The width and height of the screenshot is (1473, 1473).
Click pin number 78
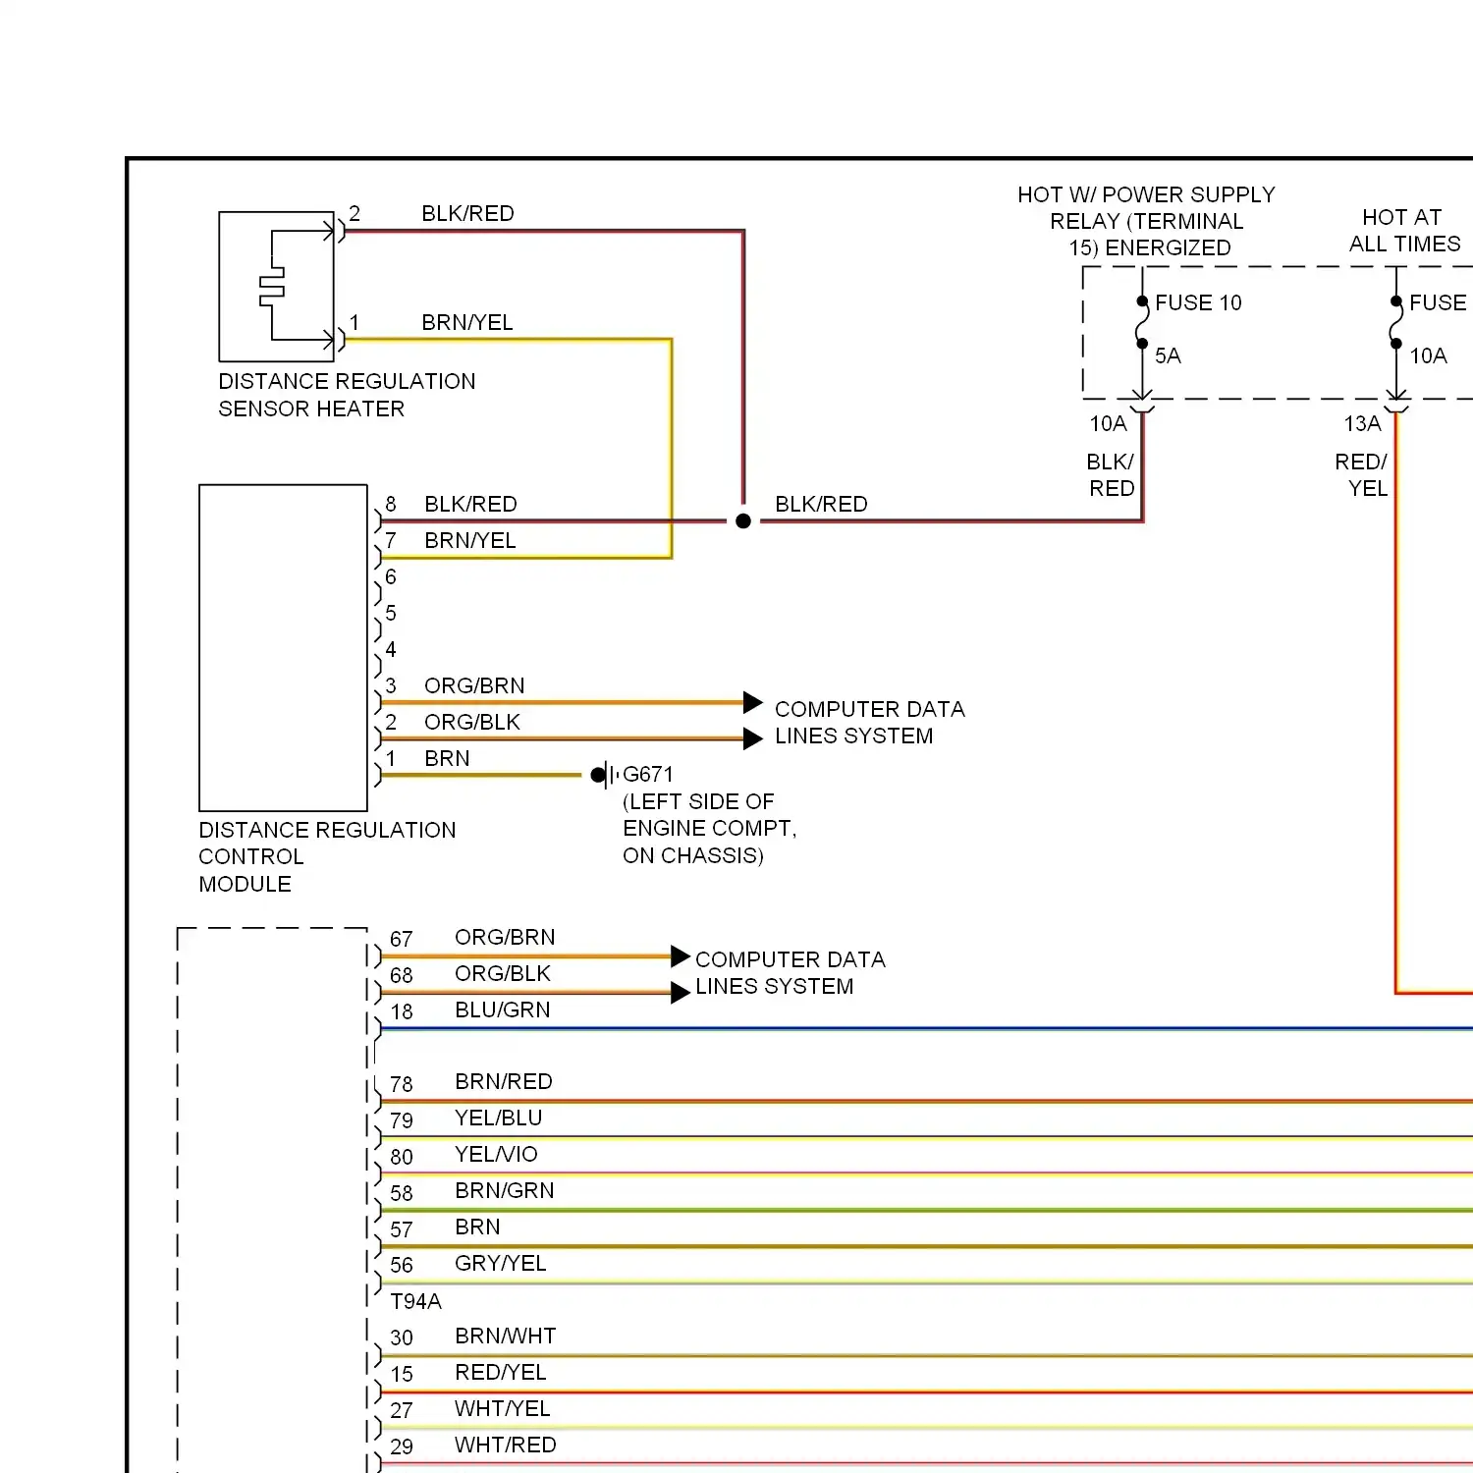(x=401, y=1084)
